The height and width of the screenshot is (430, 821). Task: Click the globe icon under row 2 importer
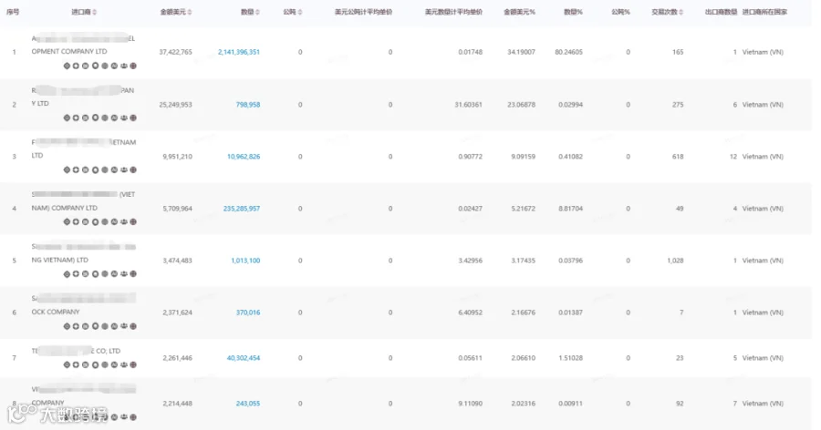[133, 118]
